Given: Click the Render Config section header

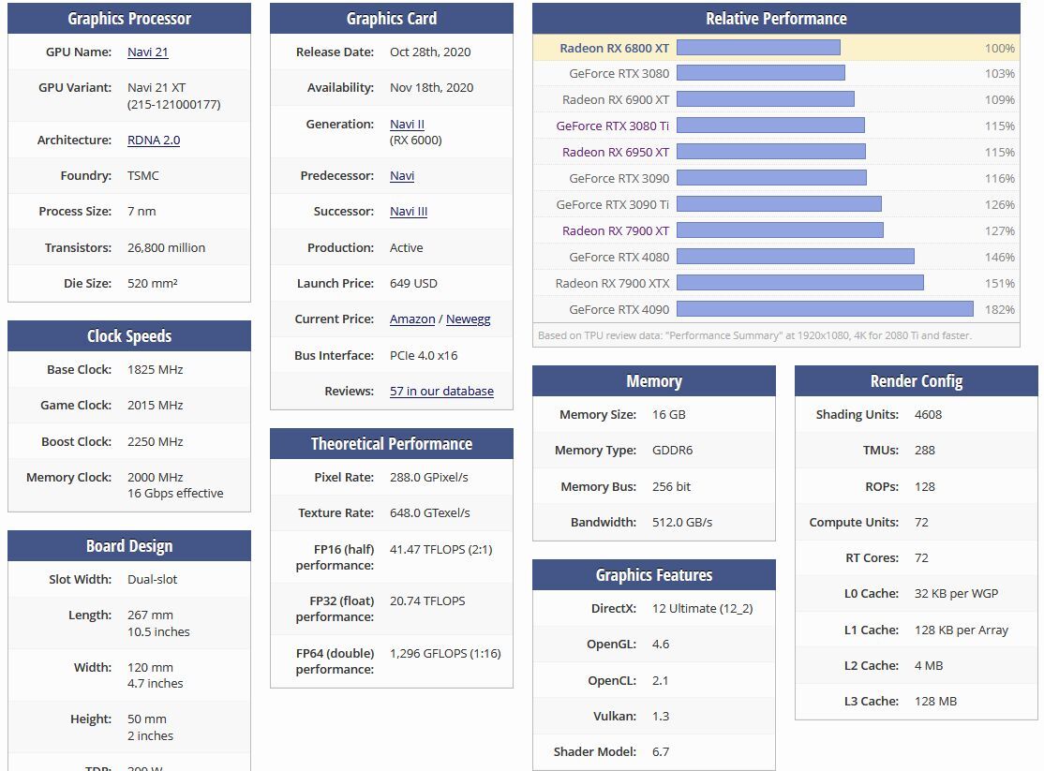Looking at the screenshot, I should (x=917, y=381).
